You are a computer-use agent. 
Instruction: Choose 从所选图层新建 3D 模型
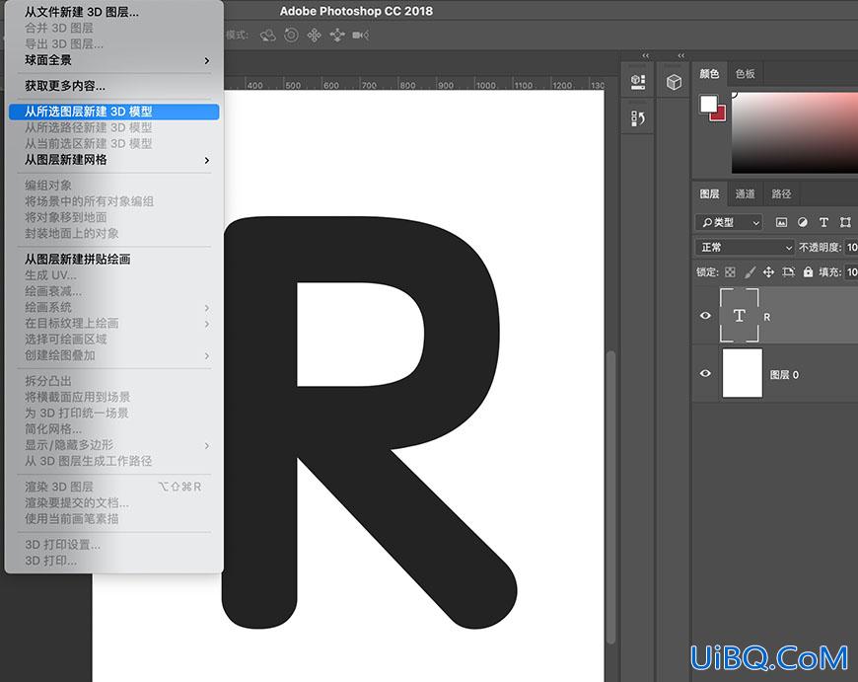pos(113,112)
